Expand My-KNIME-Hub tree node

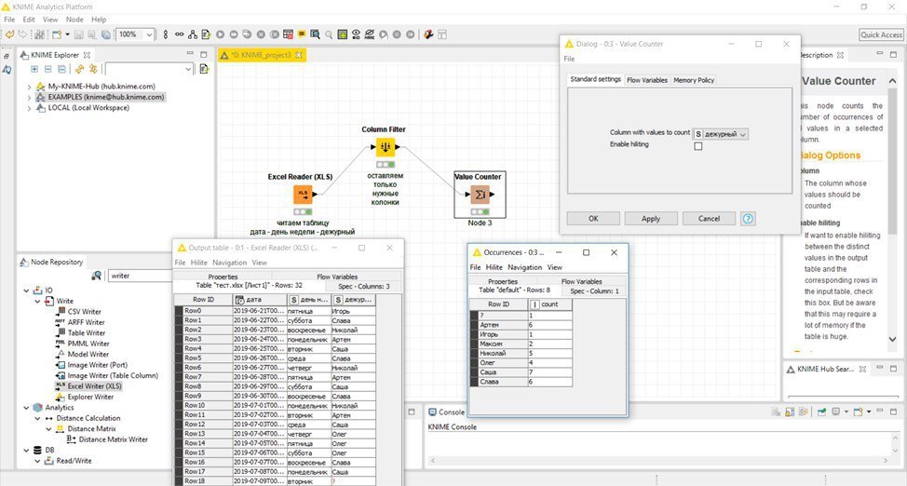pos(30,87)
